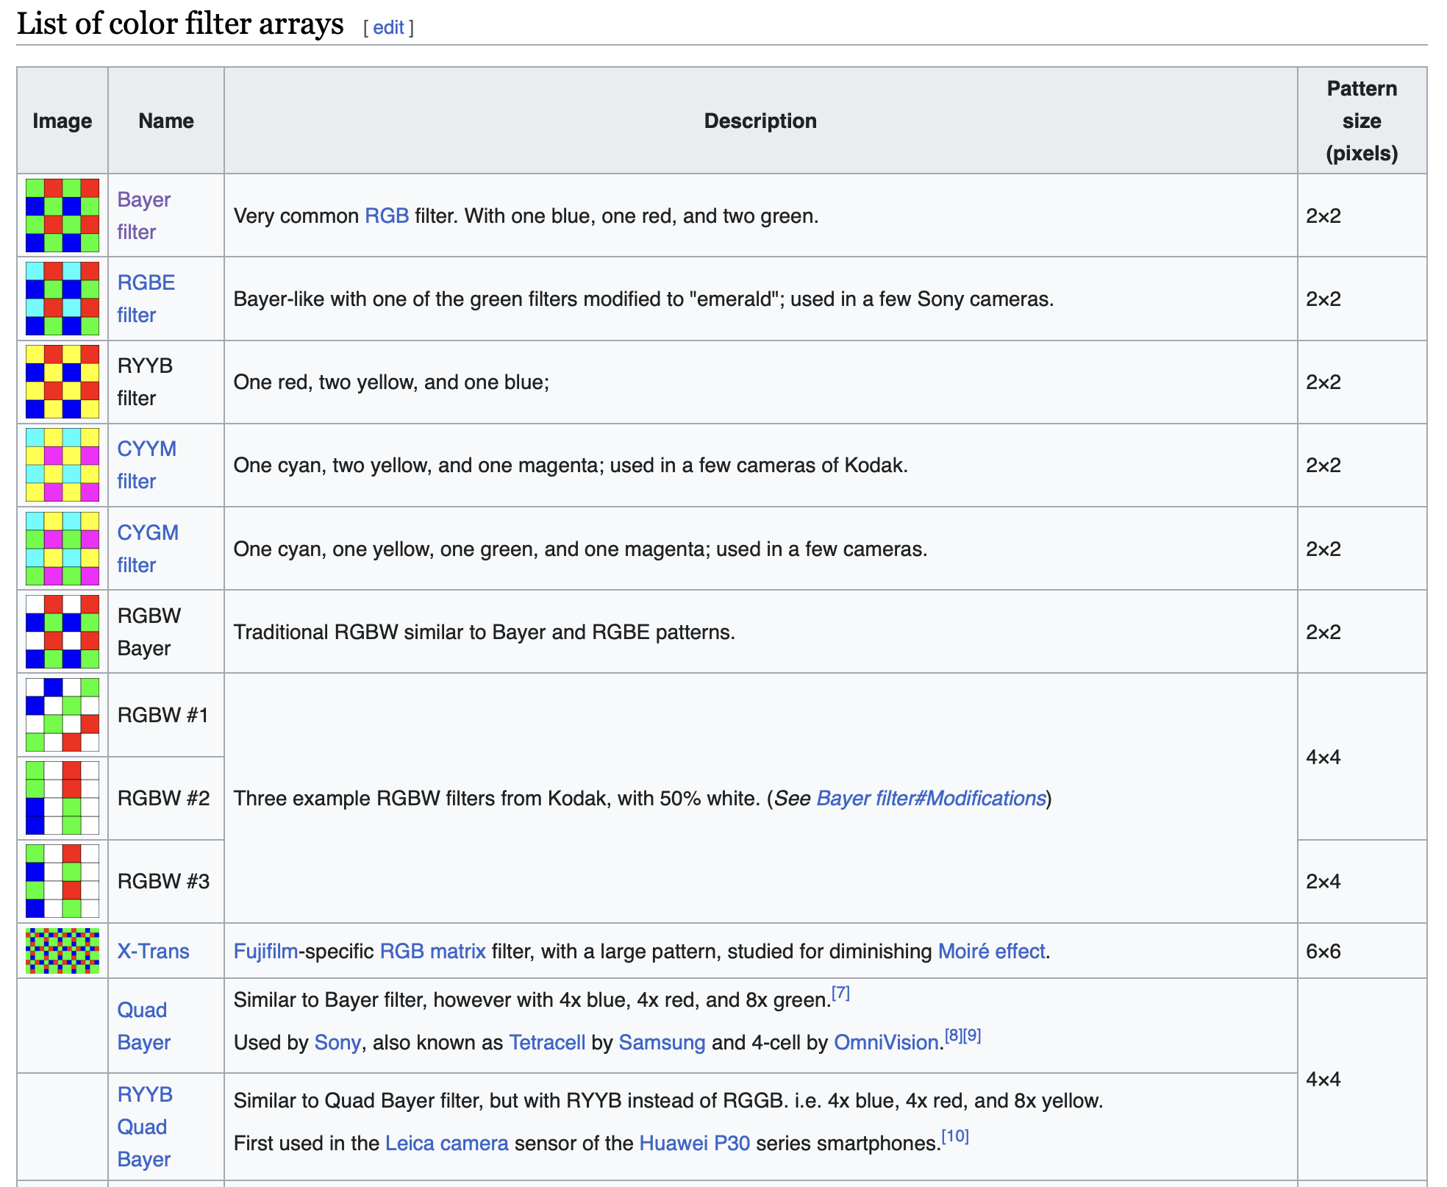The image size is (1447, 1187).
Task: Click the RGBW #1 pattern image
Action: (x=62, y=715)
